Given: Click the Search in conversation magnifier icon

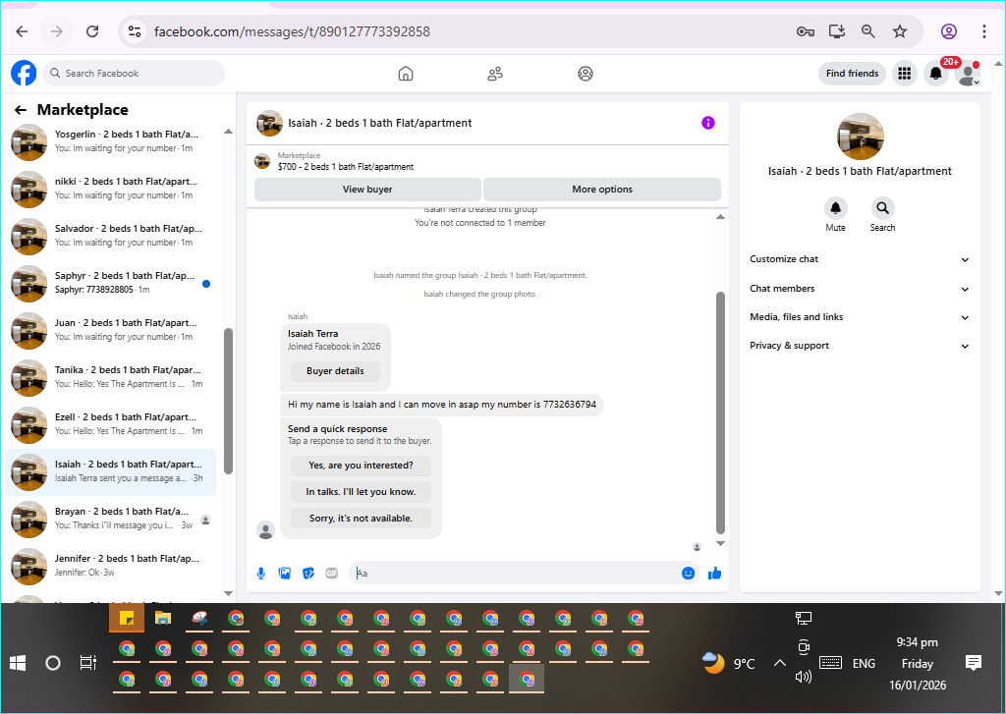Looking at the screenshot, I should coord(882,208).
